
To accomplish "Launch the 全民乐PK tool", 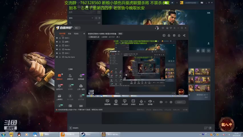I will (59, 87).
